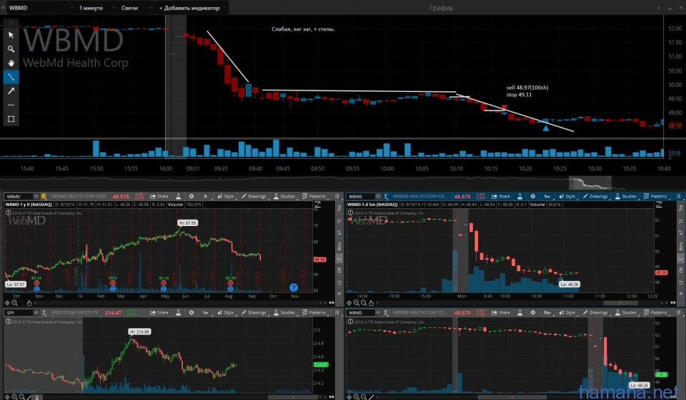Click blue question mark event on daily chart
Image resolution: width=686 pixels, height=400 pixels.
[x=294, y=287]
